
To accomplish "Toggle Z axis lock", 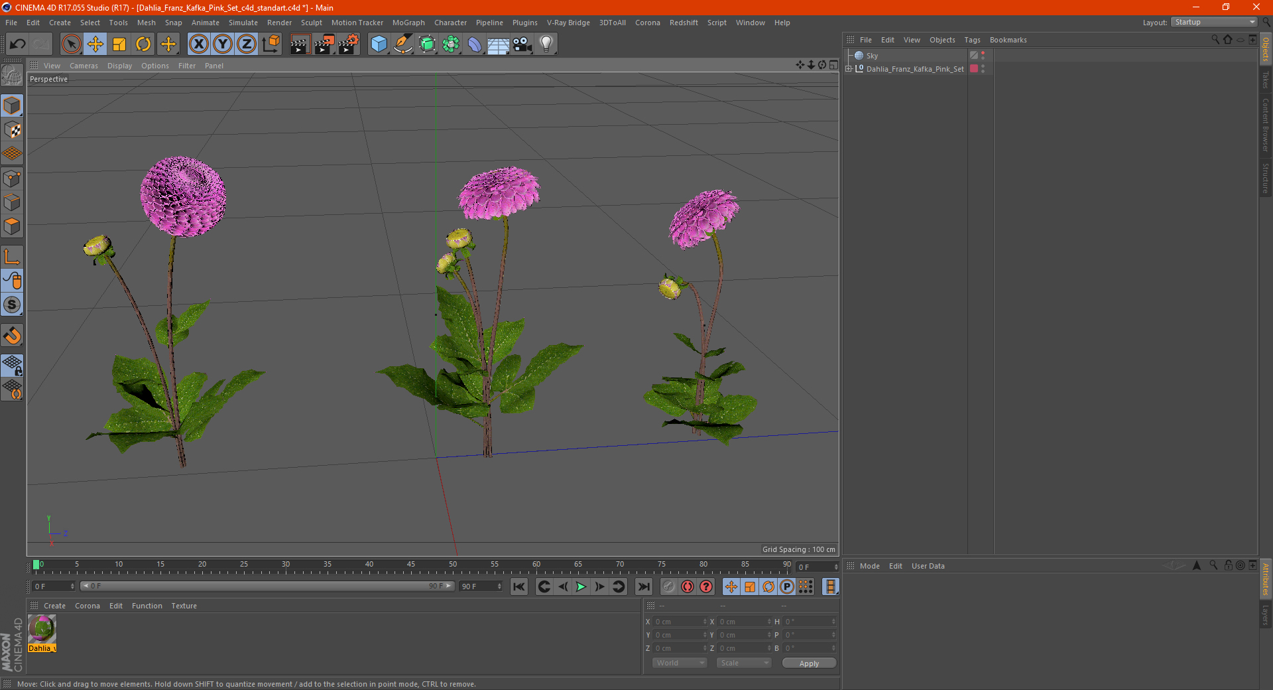I will pos(247,44).
